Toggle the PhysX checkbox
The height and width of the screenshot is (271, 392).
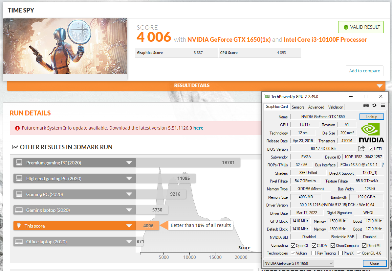point(341,253)
